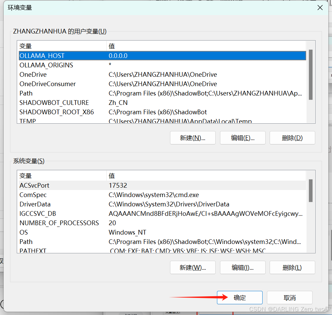332x315 pixels.
Task: Click 编辑(I) for system variables
Action: pos(242,267)
